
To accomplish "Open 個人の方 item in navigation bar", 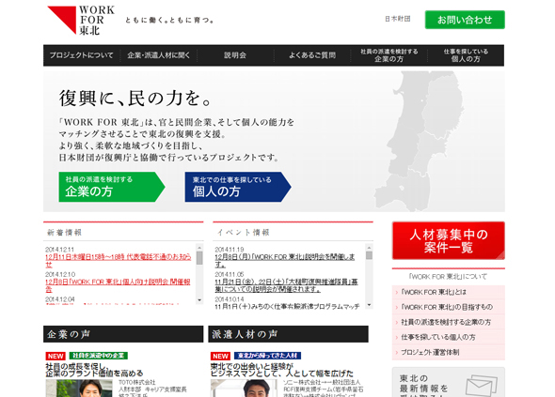I will 466,55.
